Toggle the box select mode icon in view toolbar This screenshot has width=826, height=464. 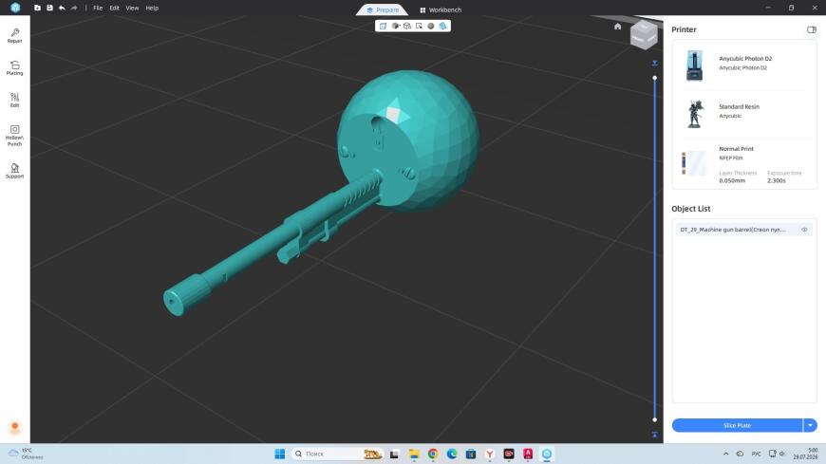419,26
